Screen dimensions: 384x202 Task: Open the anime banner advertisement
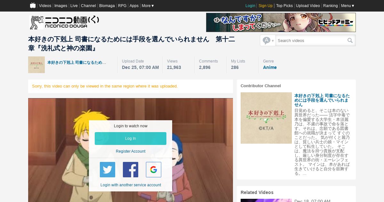click(x=281, y=22)
